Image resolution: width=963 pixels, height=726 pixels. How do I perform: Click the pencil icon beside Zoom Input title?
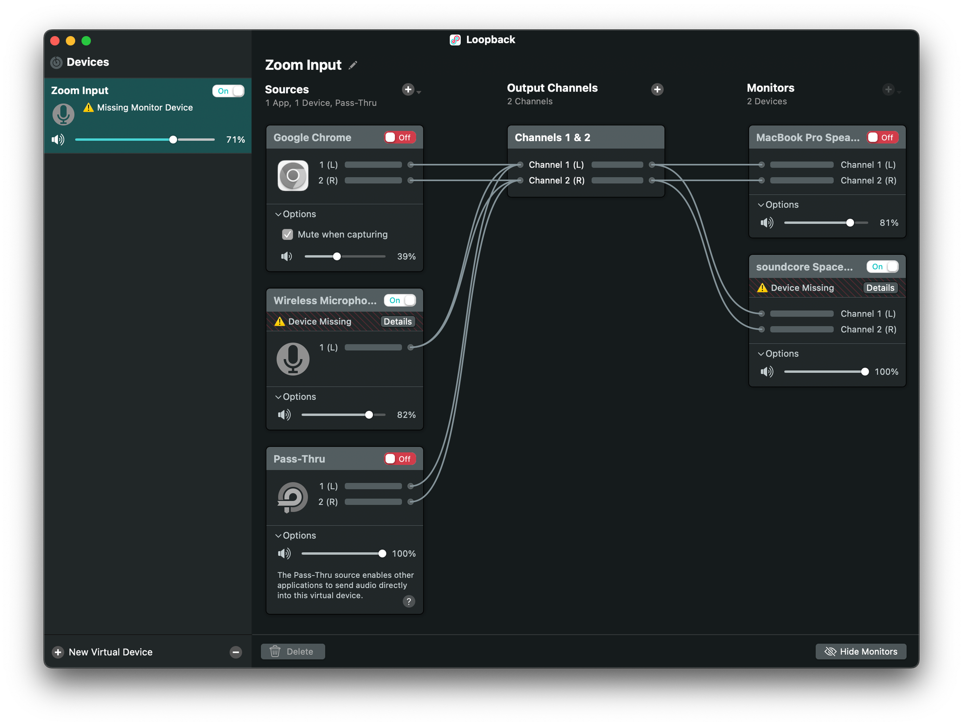click(x=353, y=65)
